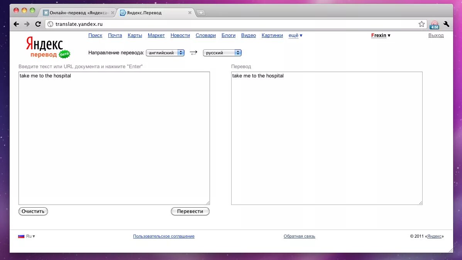Click the source text area resize handle
Image resolution: width=462 pixels, height=260 pixels.
pyautogui.click(x=208, y=203)
